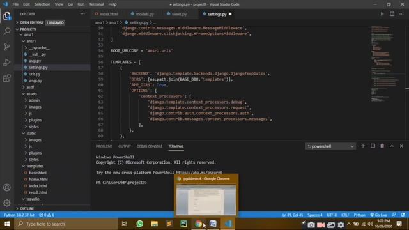Open the Run and Debug view
The height and width of the screenshot is (230, 409).
[7, 63]
